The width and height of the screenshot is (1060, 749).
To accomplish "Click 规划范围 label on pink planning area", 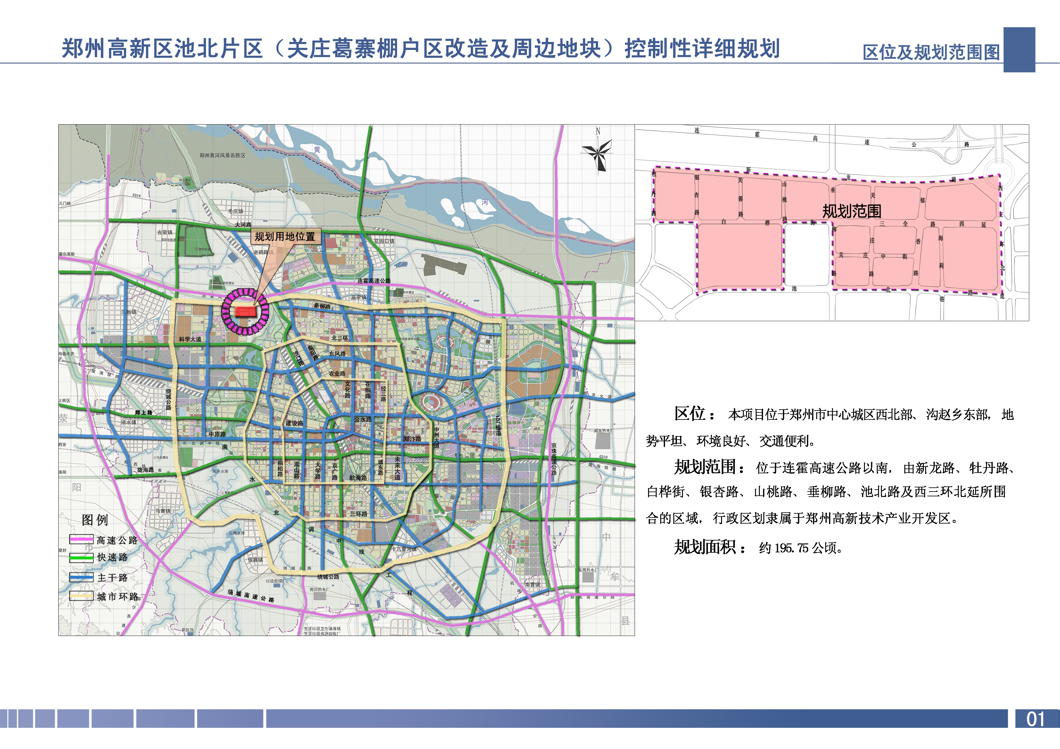I will (852, 211).
